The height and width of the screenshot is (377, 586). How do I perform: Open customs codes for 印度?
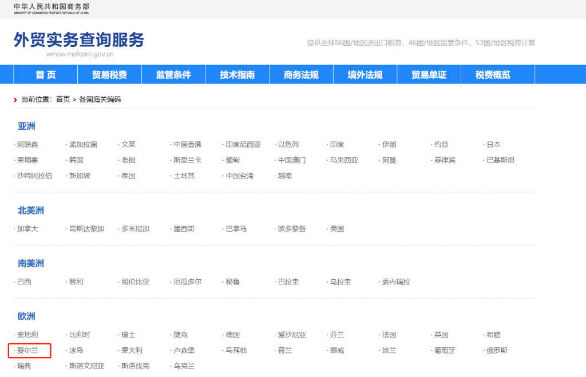336,145
